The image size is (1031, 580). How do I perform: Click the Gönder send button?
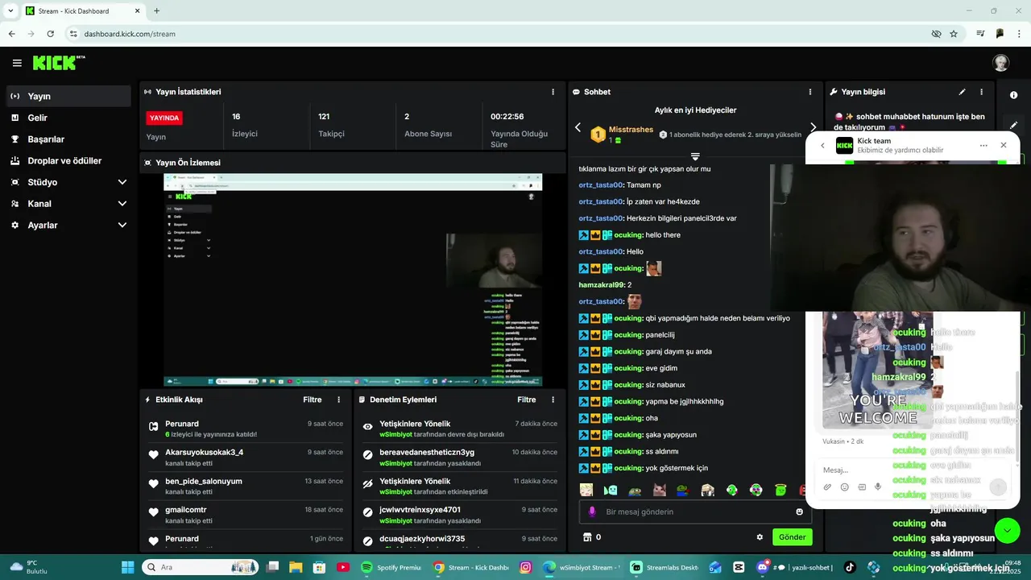[x=792, y=537]
